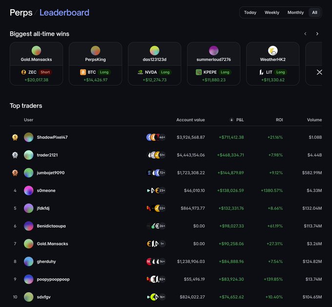Expand trader2121's 51+ positions badge
Image resolution: width=332 pixels, height=307 pixels.
[162, 155]
